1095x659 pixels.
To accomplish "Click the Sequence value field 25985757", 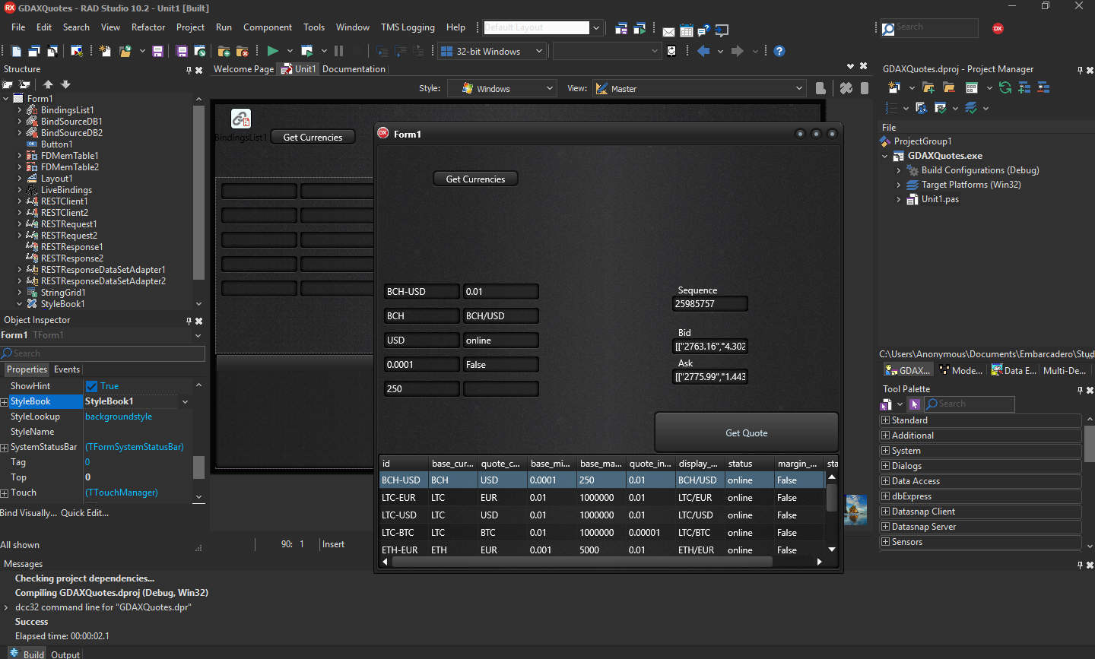I will tap(710, 304).
